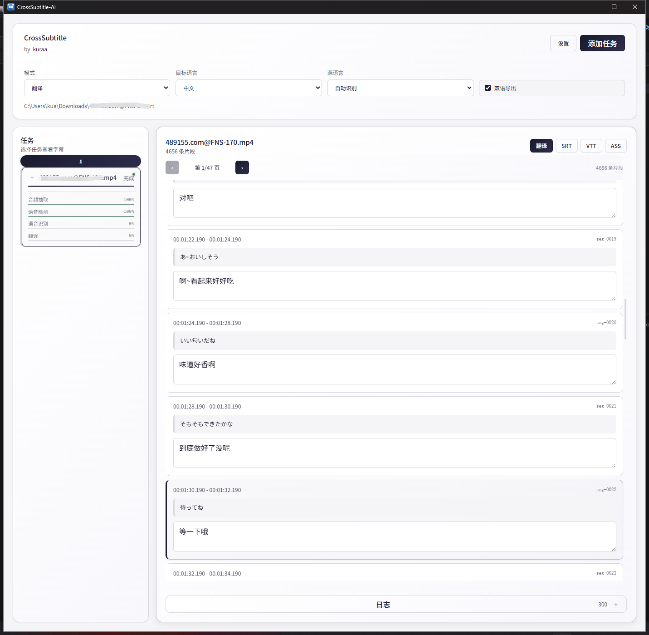Export subtitles as SRT
Image resolution: width=649 pixels, height=635 pixels.
point(566,146)
